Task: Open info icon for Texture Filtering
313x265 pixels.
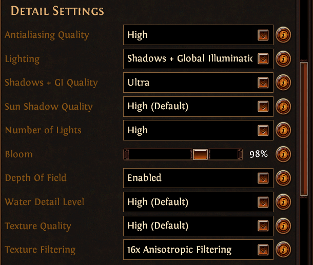Action: coord(283,250)
